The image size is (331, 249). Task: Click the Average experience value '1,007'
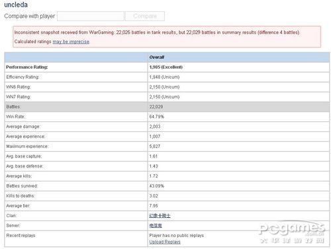155,136
